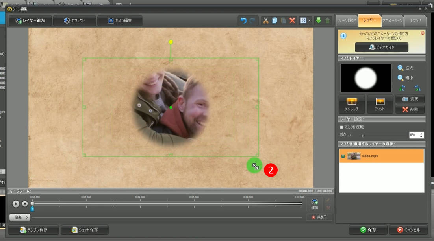Screen dimensions: 434x241
Task: Expand the 音楽 track button
Action: click(x=20, y=217)
